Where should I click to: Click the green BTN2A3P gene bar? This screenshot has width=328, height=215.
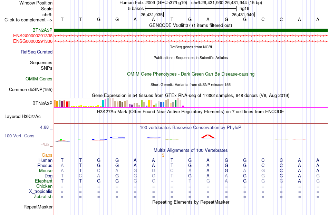(191, 30)
